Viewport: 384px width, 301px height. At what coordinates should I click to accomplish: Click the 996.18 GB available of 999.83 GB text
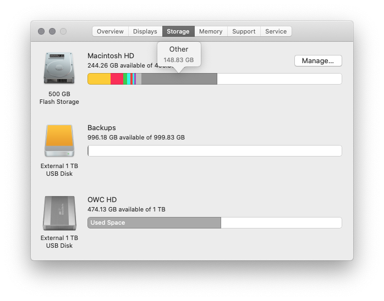[136, 137]
